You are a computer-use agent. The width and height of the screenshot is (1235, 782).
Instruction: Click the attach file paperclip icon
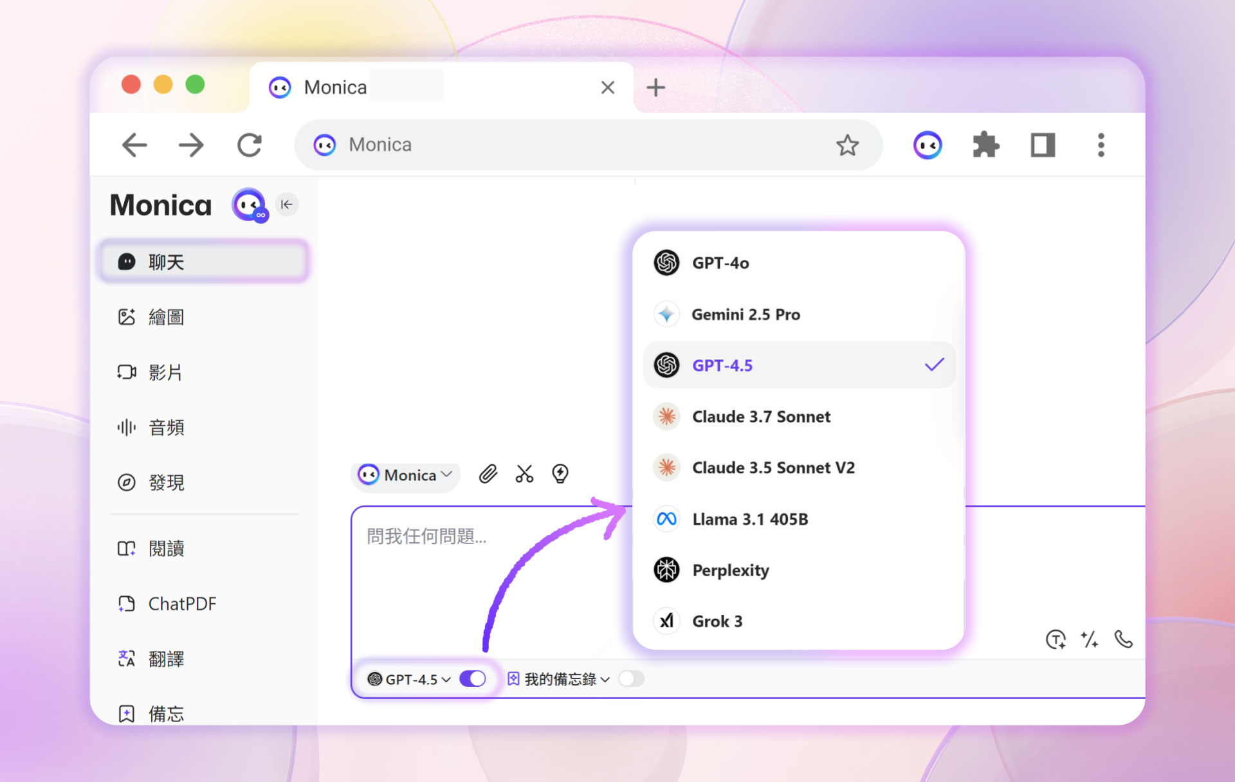(x=488, y=475)
